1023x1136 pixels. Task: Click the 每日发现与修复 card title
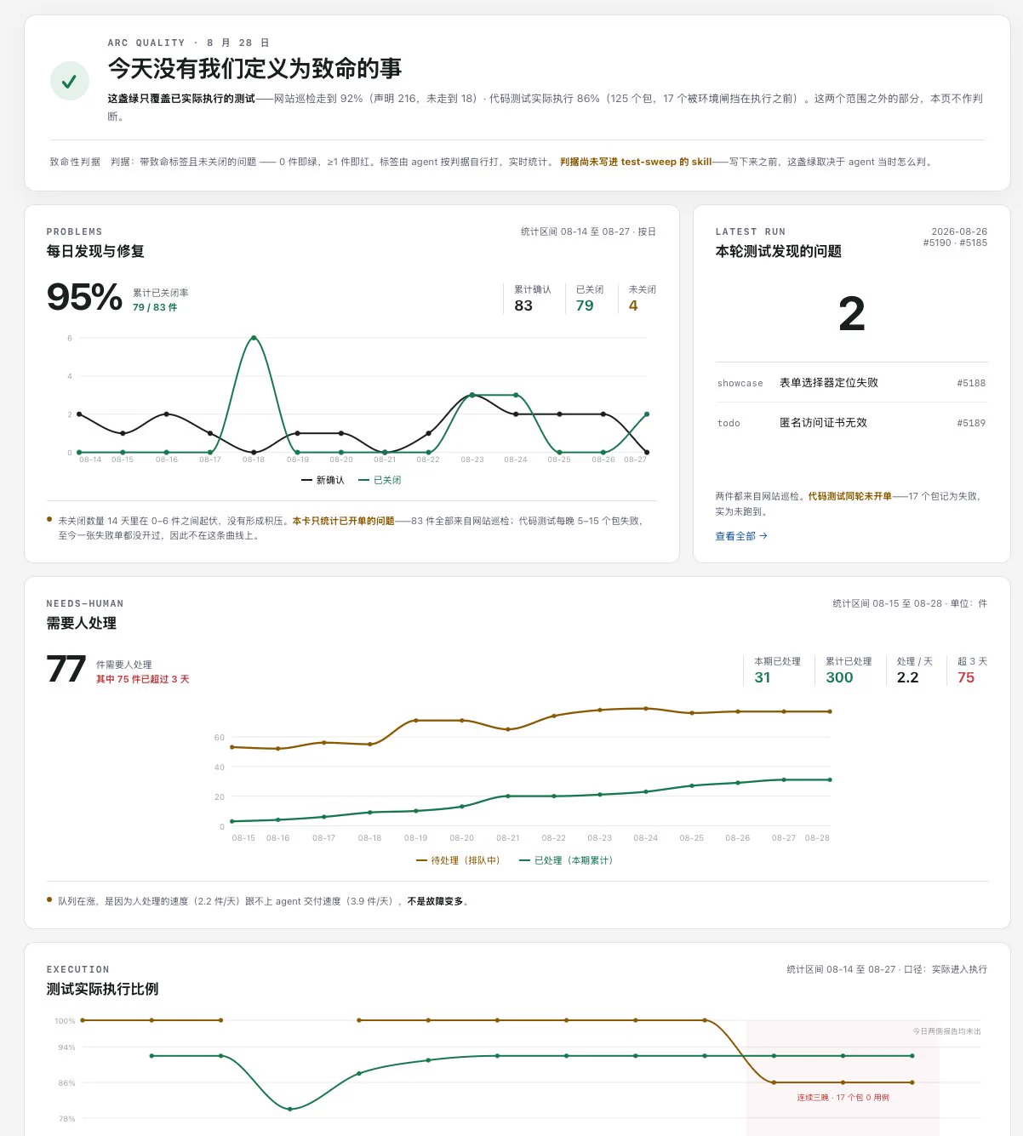pos(95,251)
